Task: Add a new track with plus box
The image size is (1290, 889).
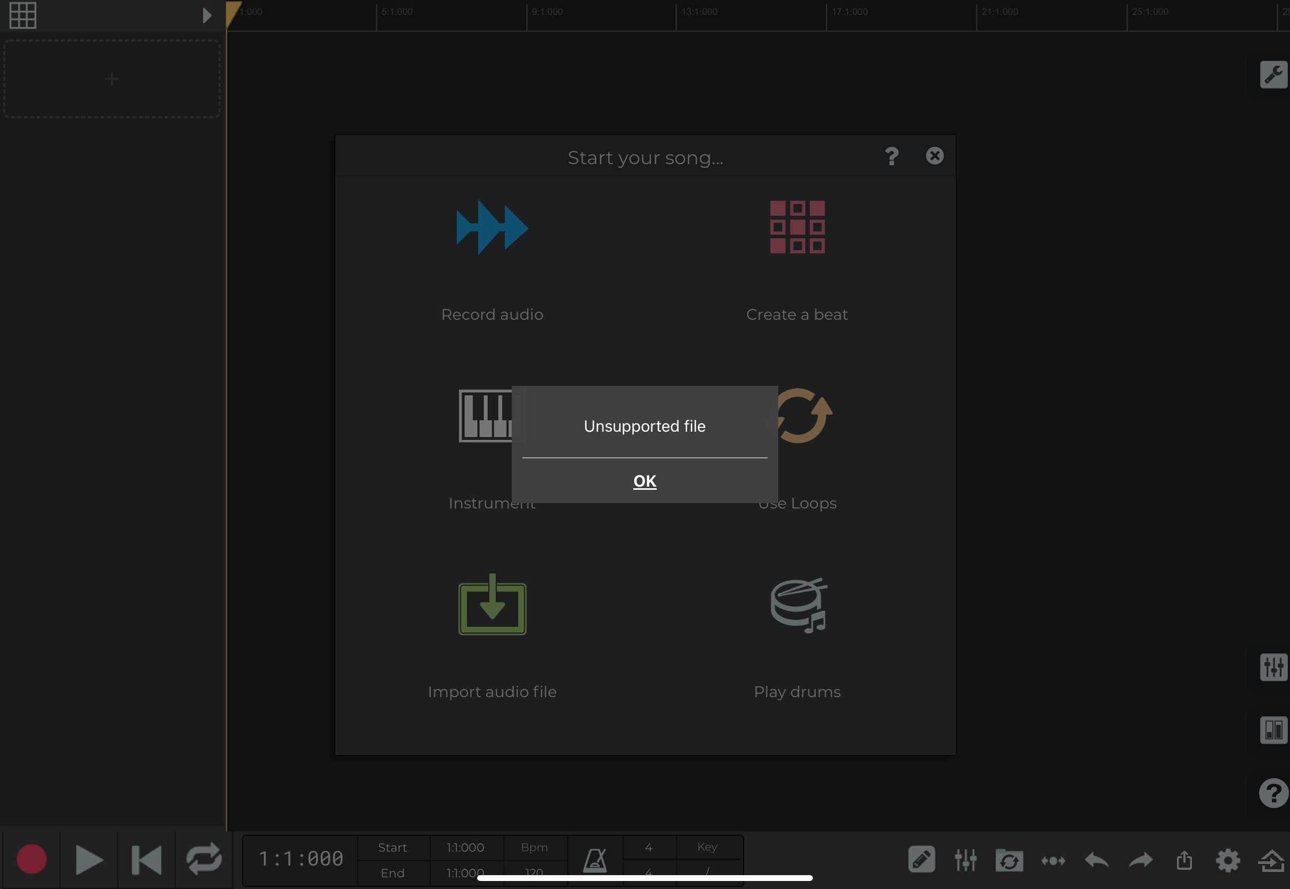Action: click(x=112, y=79)
